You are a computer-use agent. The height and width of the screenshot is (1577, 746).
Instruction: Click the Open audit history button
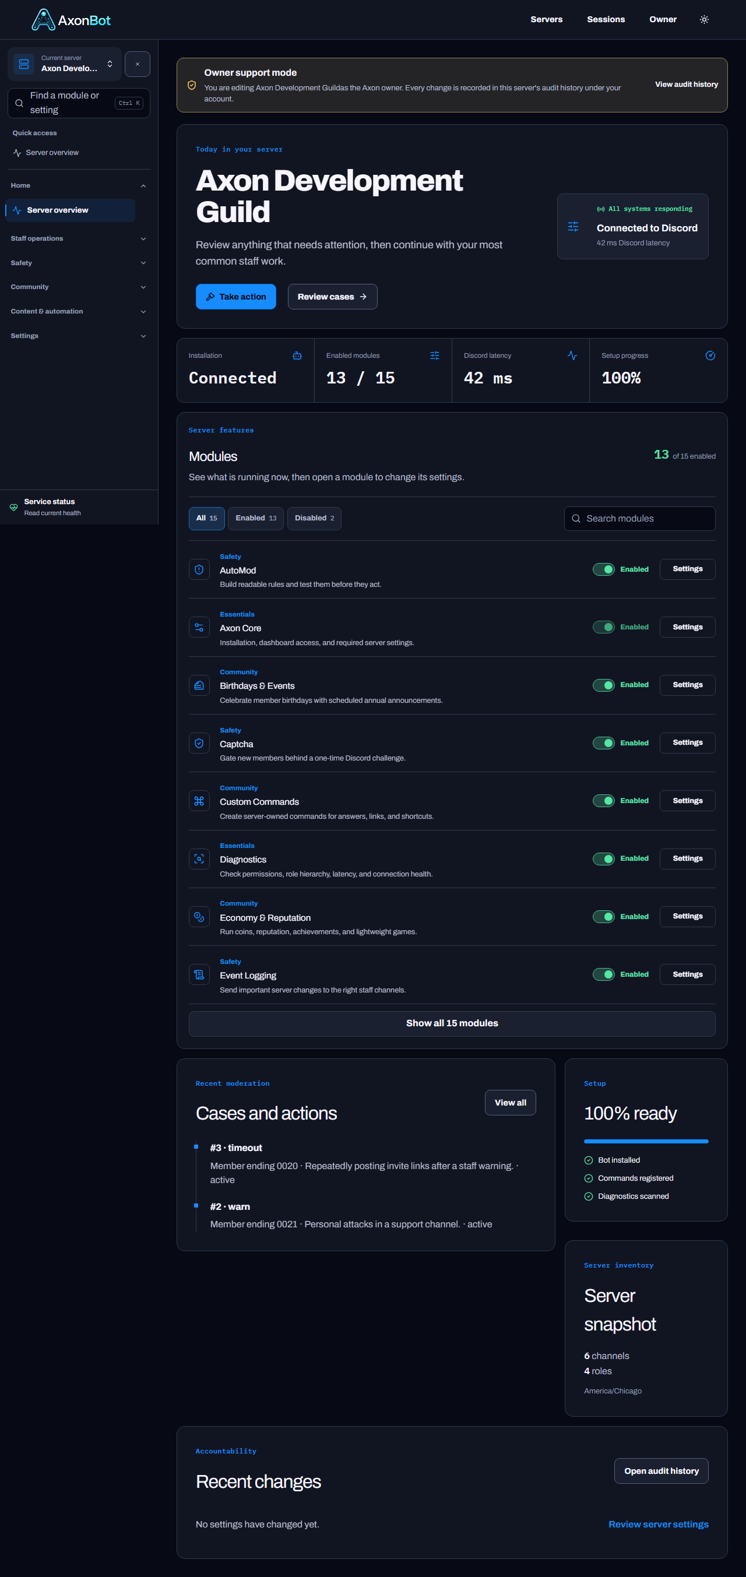coord(661,1471)
